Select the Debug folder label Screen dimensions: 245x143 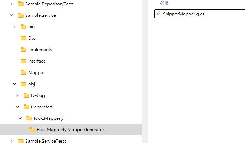[38, 95]
